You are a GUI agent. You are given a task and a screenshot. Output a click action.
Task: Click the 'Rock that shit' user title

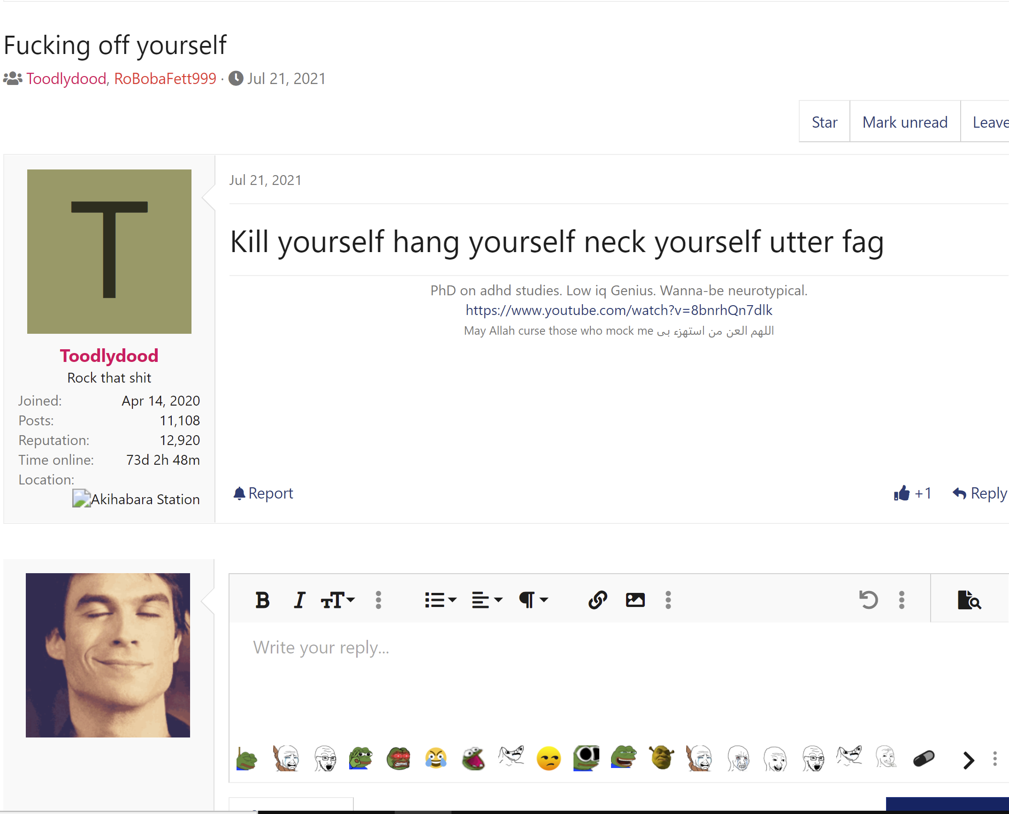click(x=109, y=377)
